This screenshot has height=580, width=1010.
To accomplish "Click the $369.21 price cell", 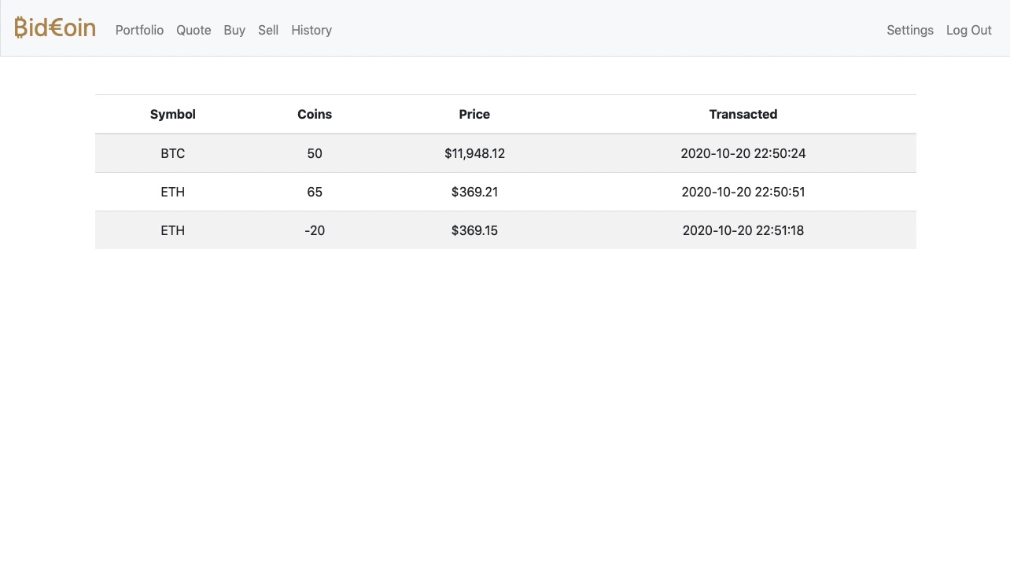I will click(x=474, y=192).
